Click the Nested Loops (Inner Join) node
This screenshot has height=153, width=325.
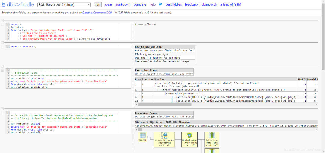point(190,140)
